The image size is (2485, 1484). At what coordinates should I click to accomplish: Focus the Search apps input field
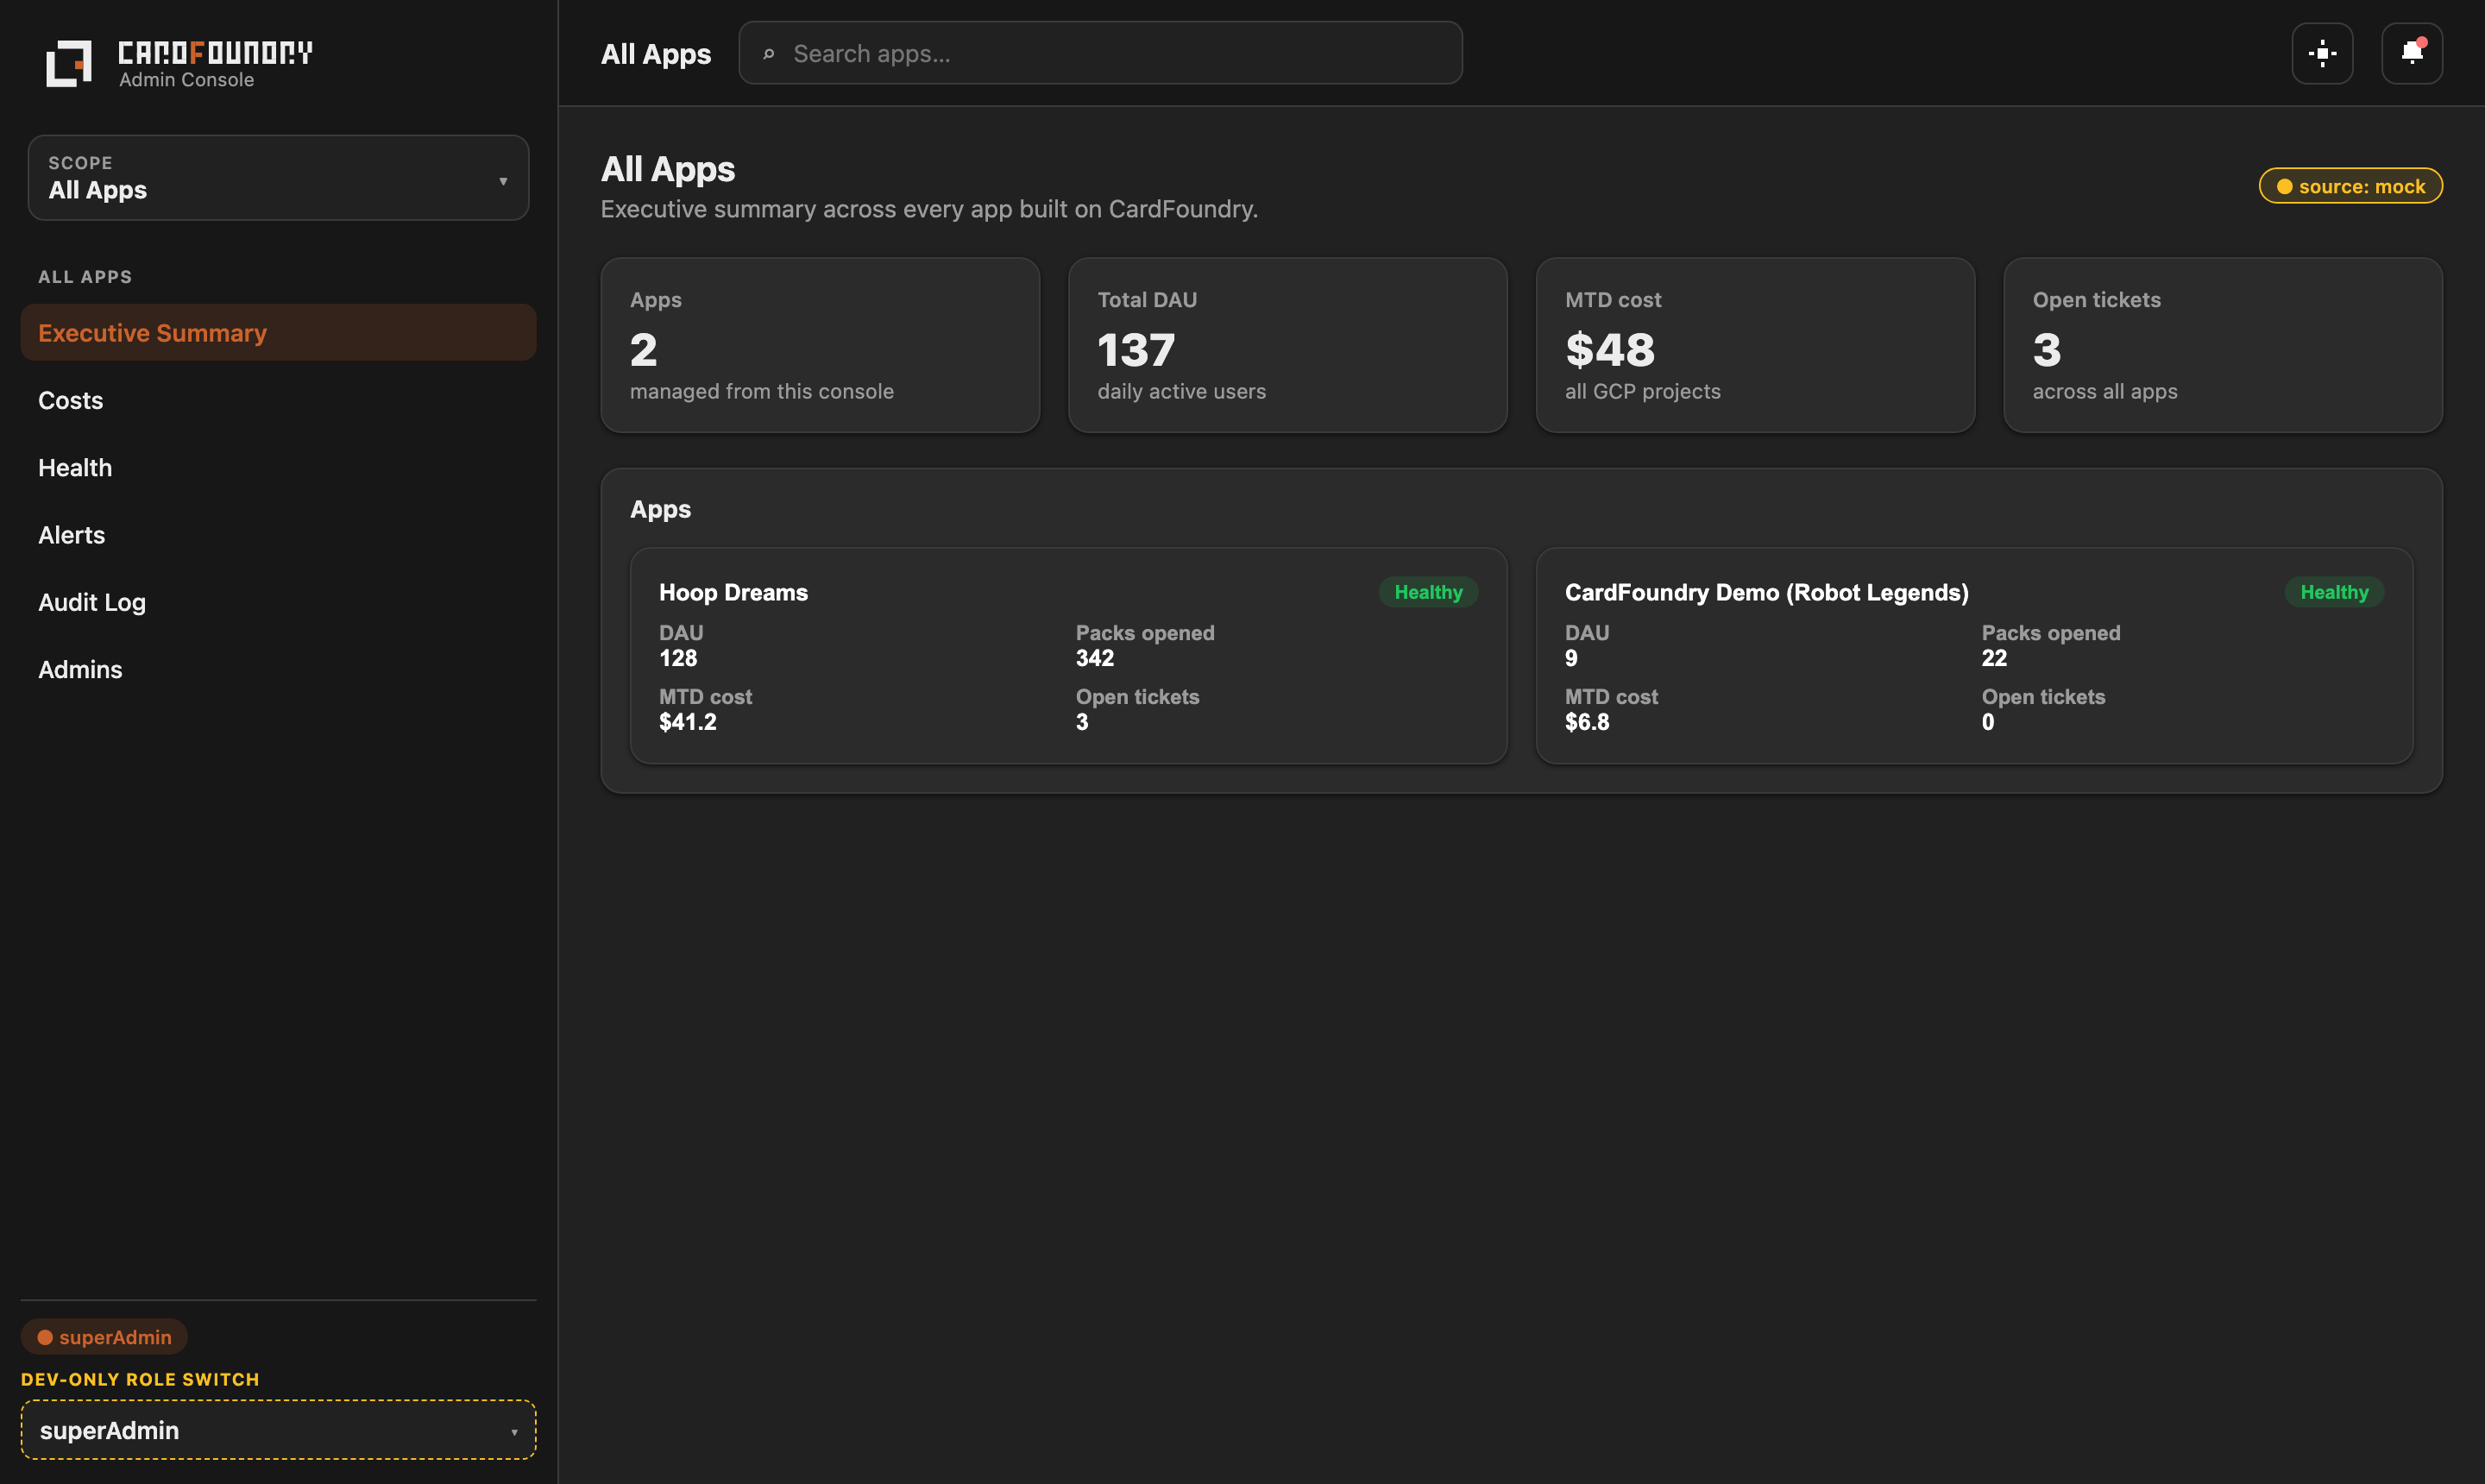tap(1100, 53)
